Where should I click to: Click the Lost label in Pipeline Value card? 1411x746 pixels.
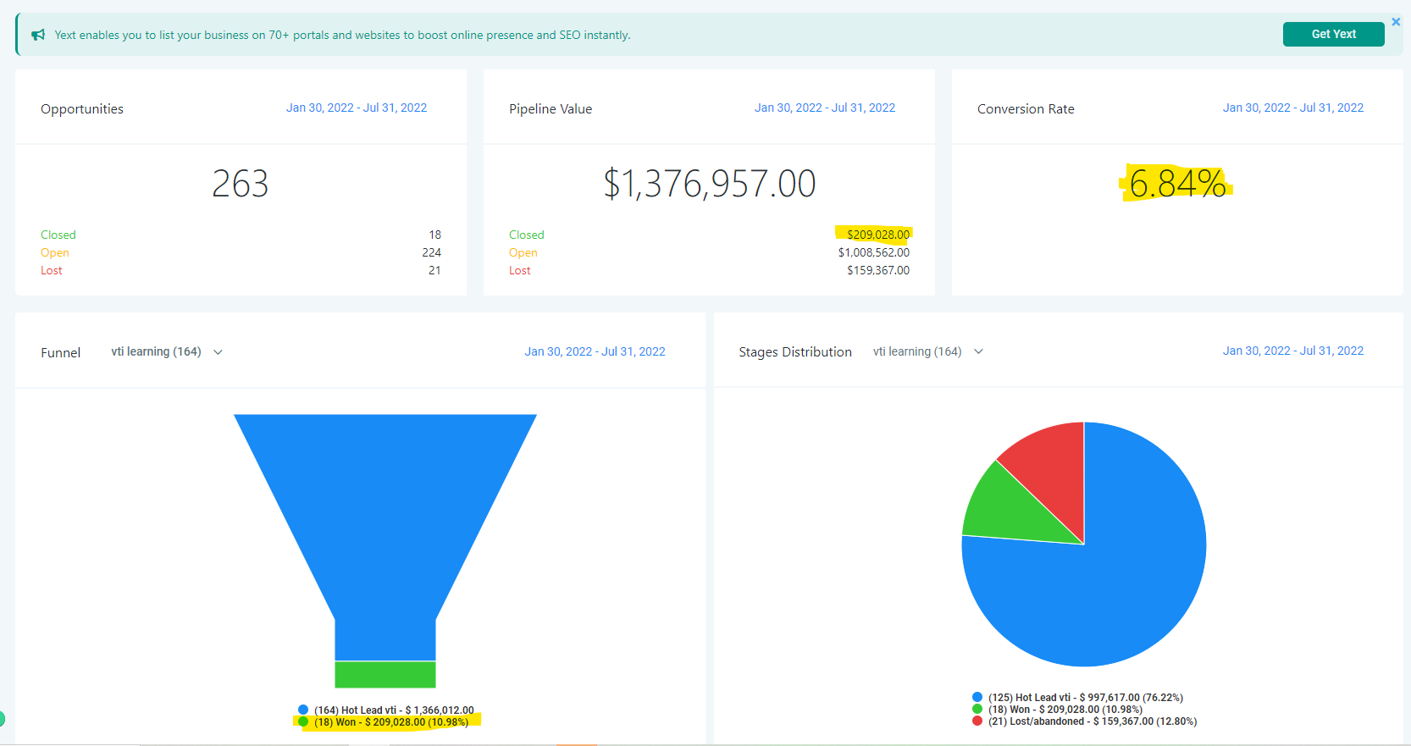point(520,270)
